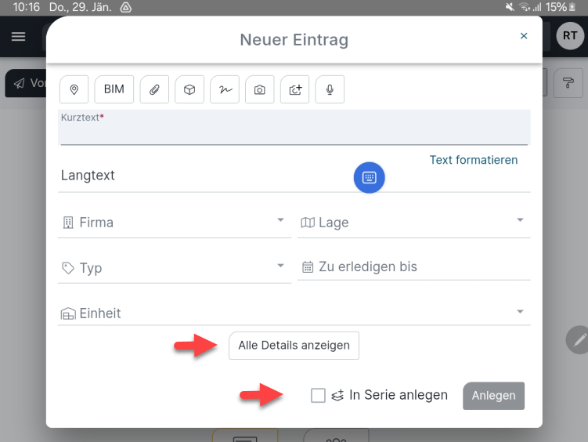The height and width of the screenshot is (442, 588).
Task: Attach a file with paperclip icon
Action: tap(154, 90)
